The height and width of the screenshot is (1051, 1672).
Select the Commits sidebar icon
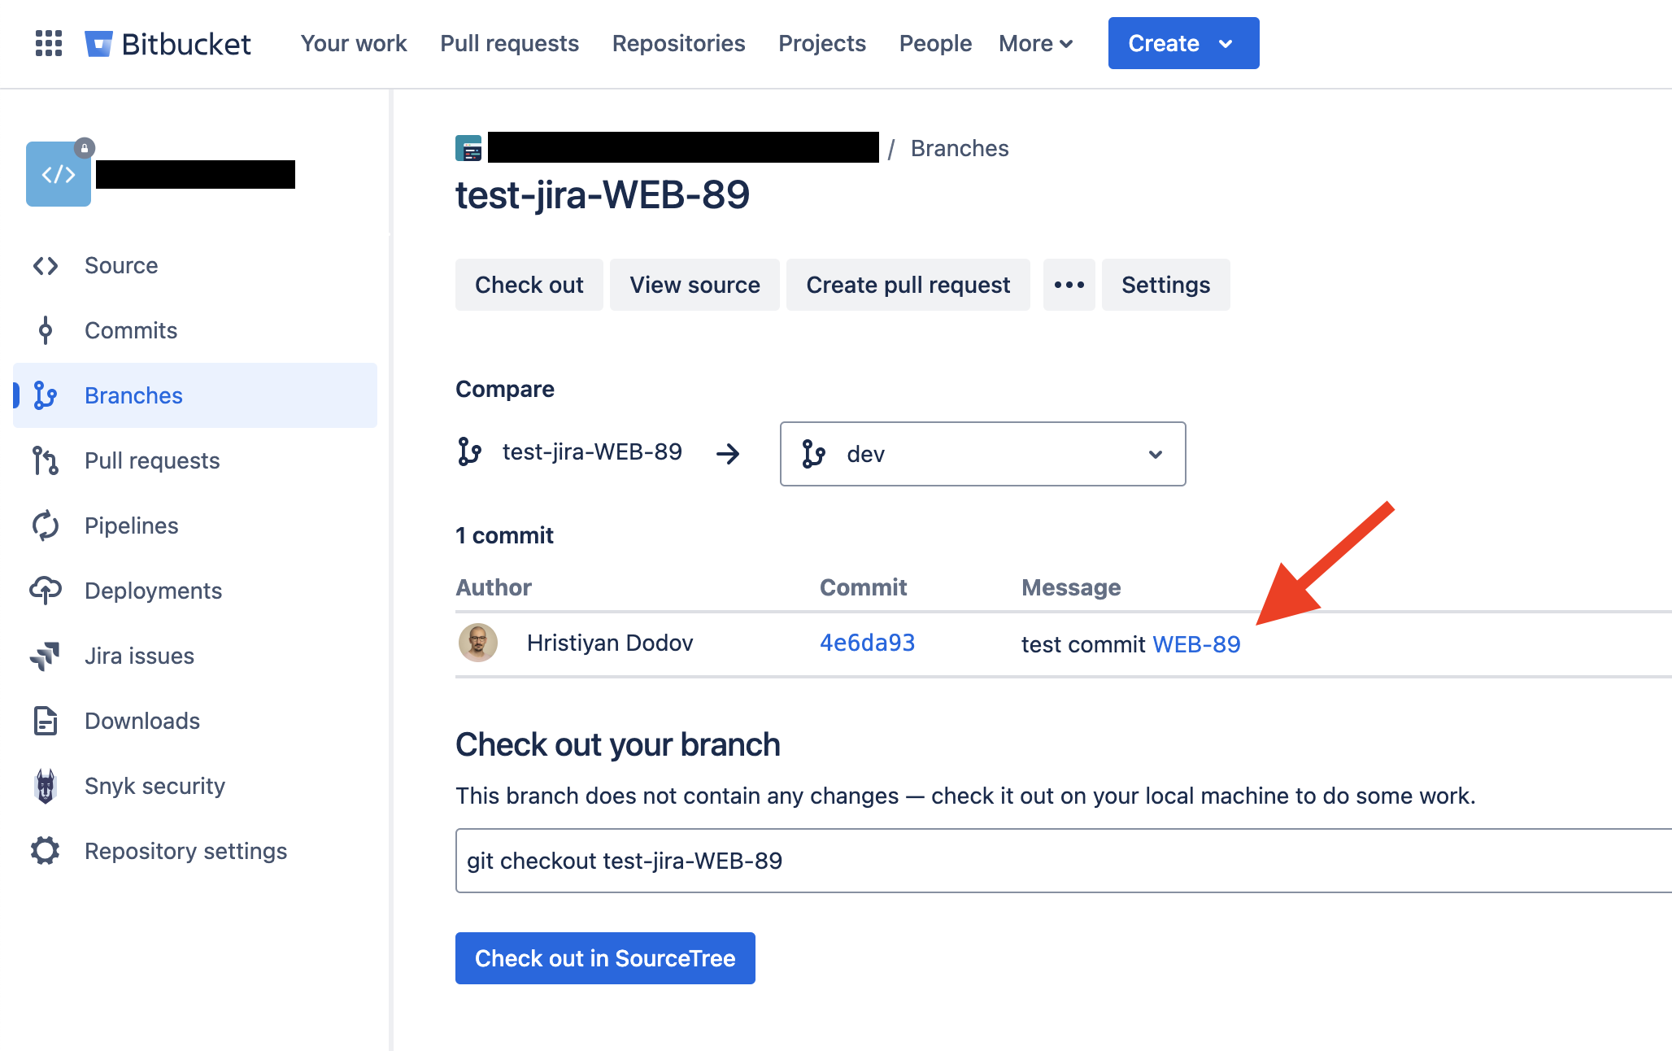(46, 330)
